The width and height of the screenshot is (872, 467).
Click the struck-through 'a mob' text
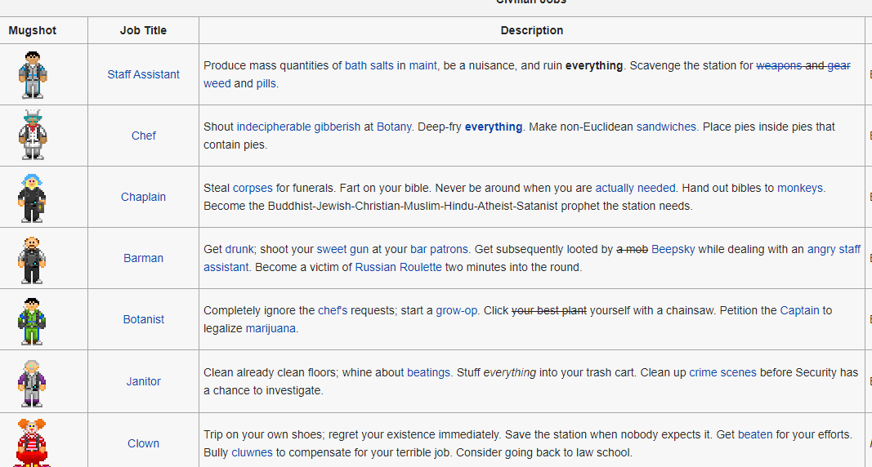point(632,249)
